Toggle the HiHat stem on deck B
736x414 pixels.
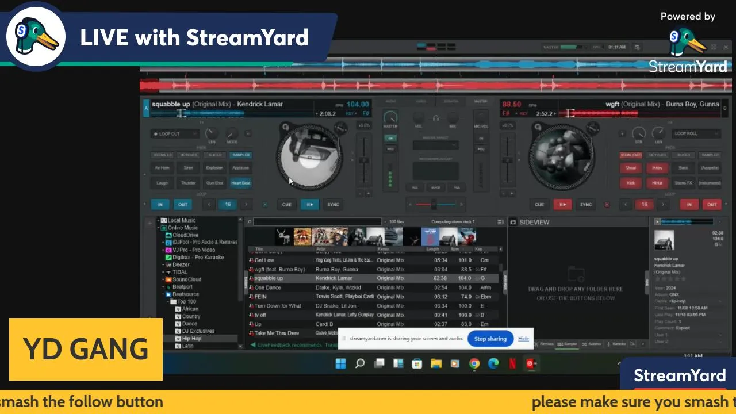[x=657, y=183]
